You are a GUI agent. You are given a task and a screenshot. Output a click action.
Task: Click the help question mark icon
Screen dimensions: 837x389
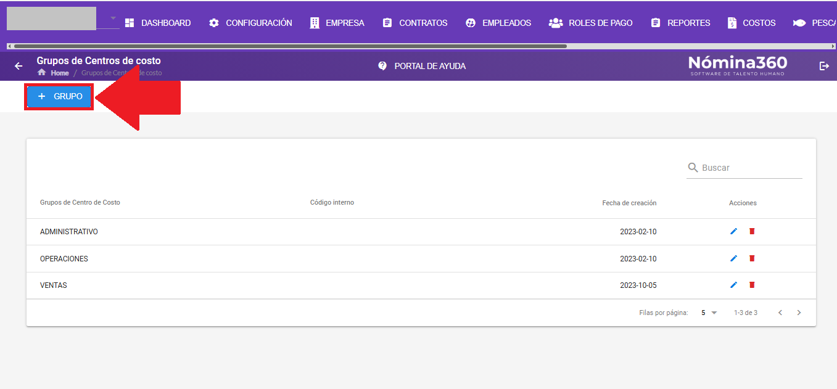click(x=382, y=66)
